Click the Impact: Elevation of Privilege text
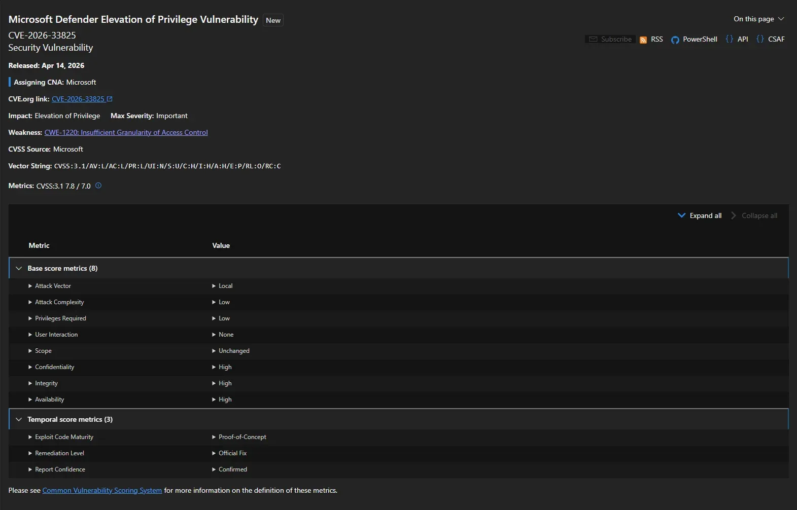Image resolution: width=797 pixels, height=510 pixels. [x=54, y=116]
